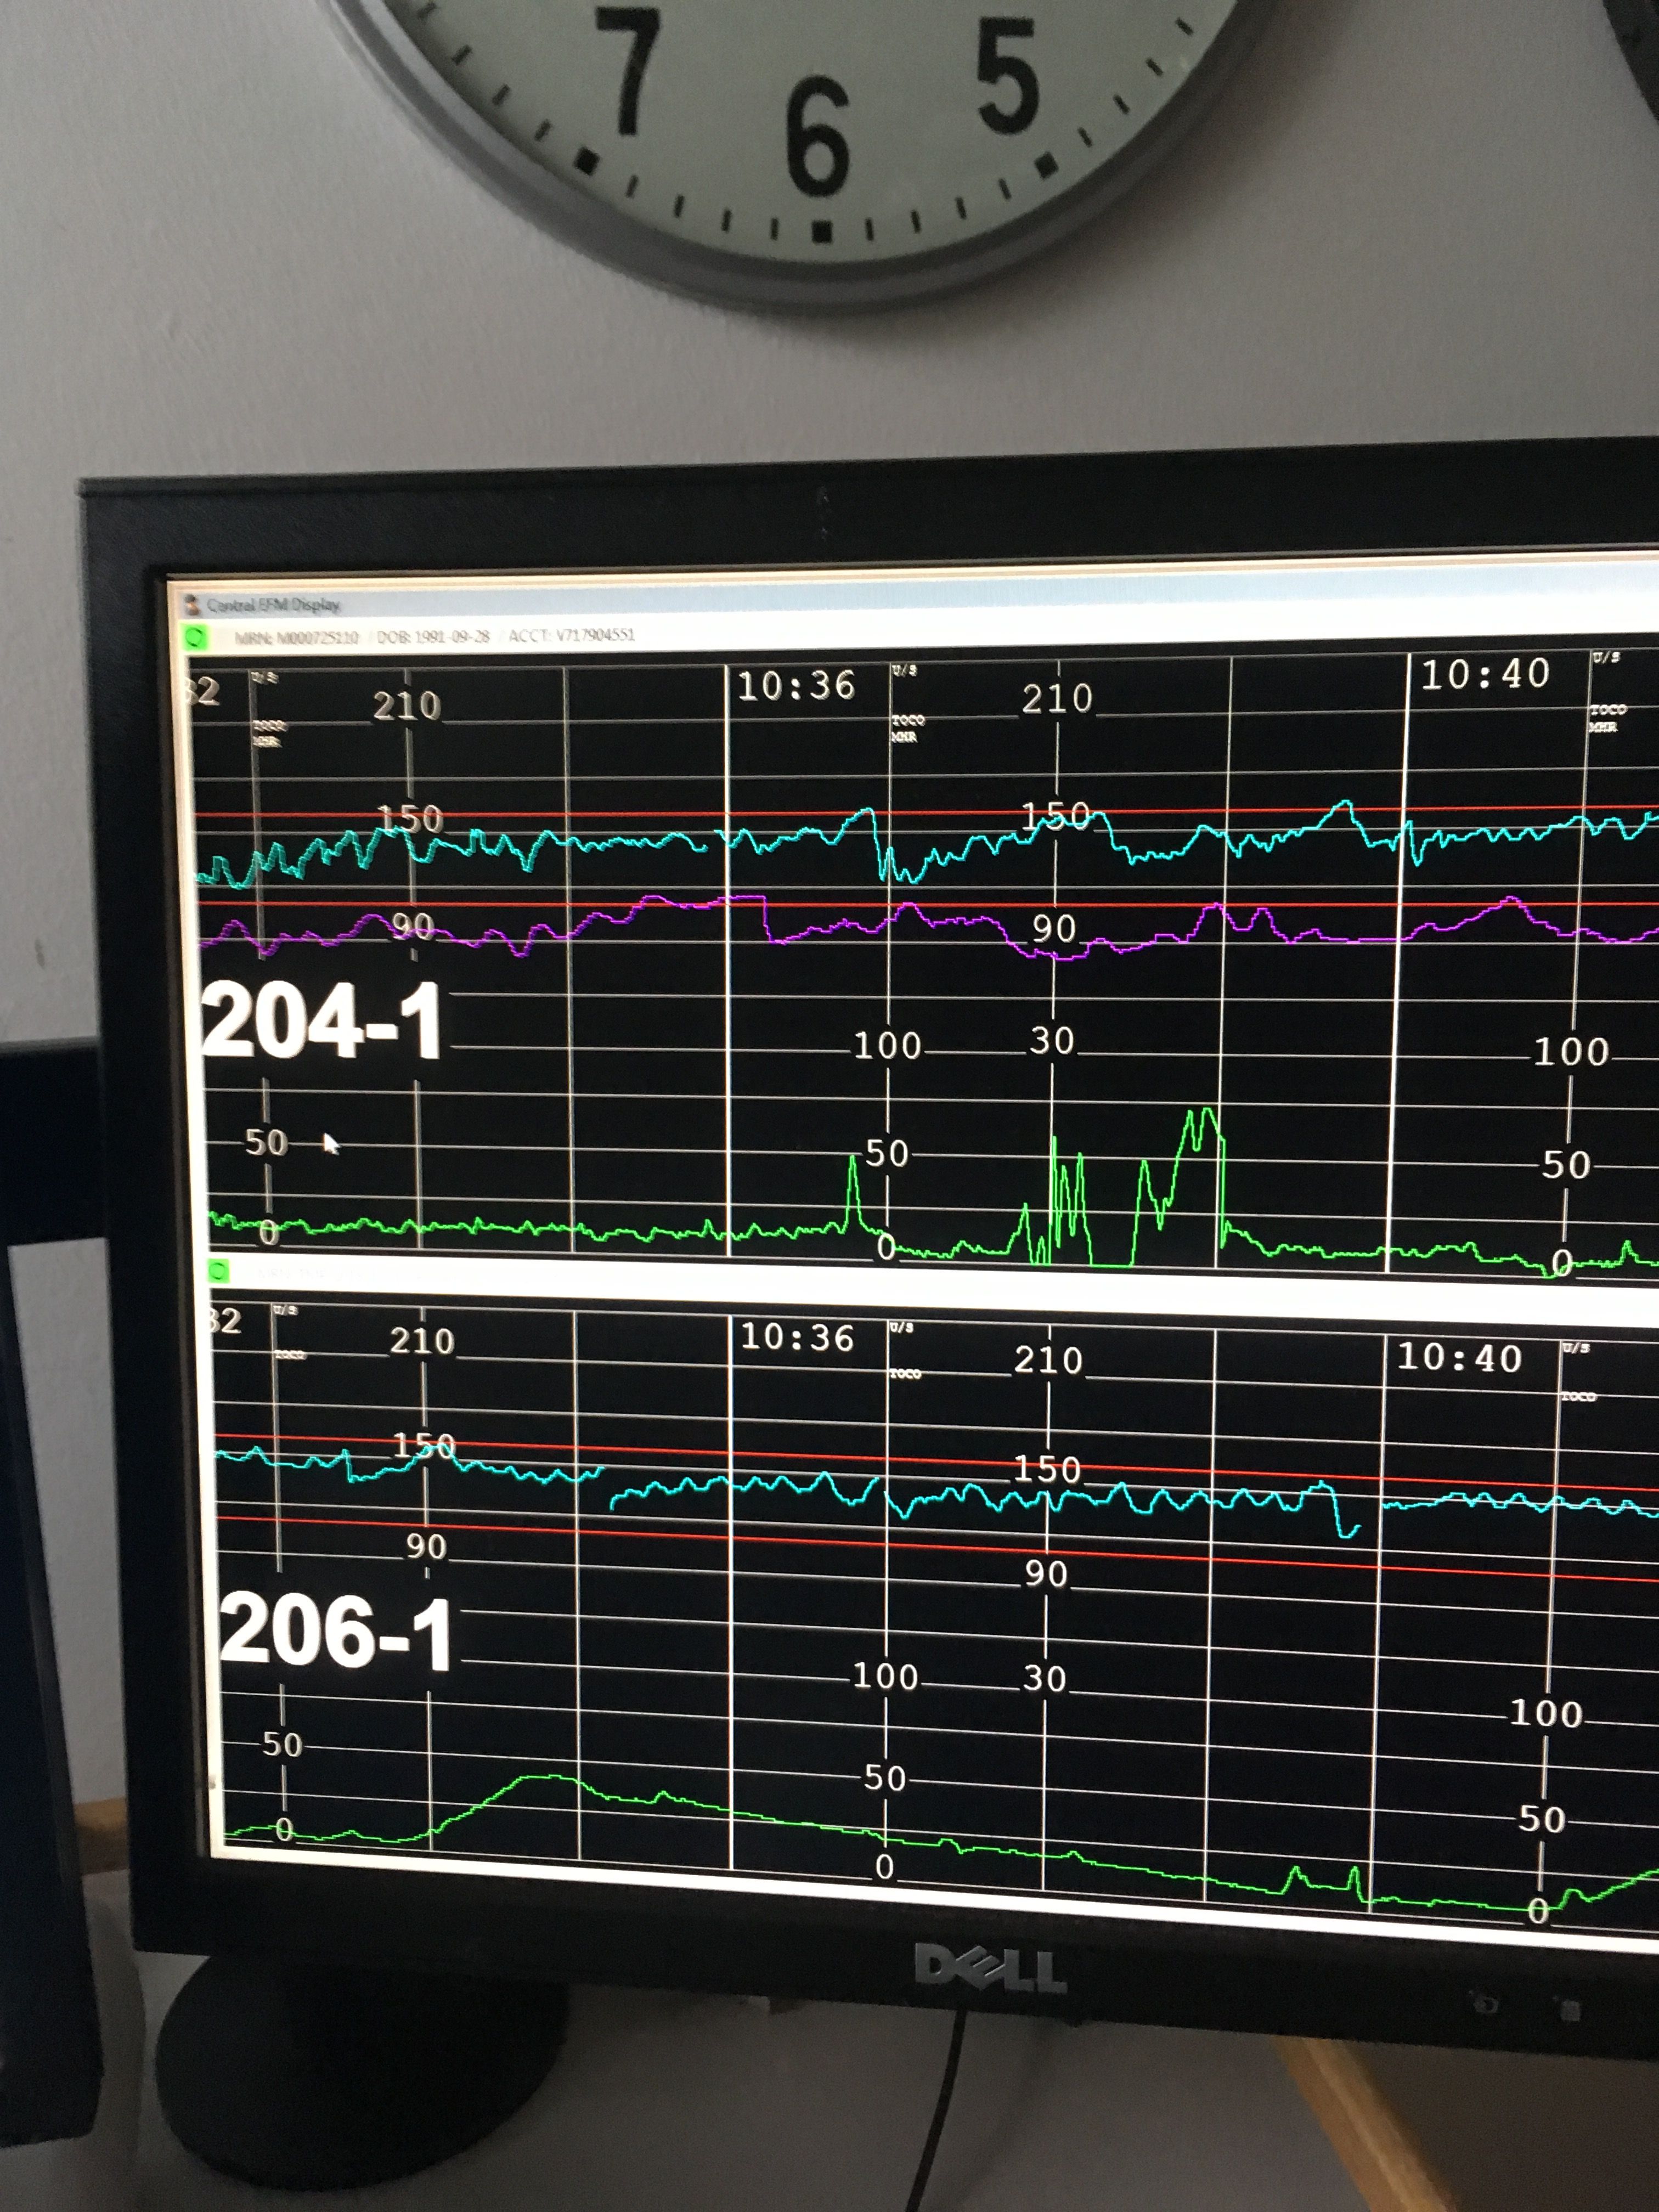Click green status icon above 206-1 strip
The height and width of the screenshot is (2212, 1659).
(219, 1271)
